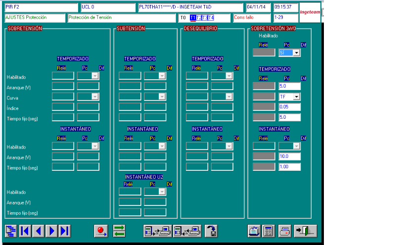Open the calculator icon

point(269,231)
